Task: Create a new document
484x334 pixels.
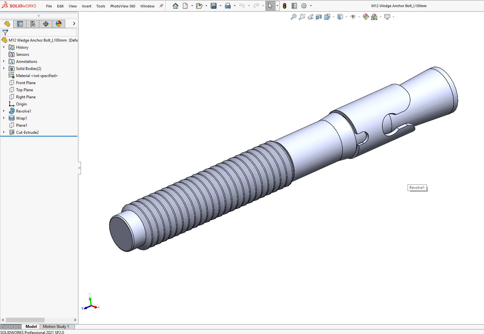Action: tap(185, 6)
